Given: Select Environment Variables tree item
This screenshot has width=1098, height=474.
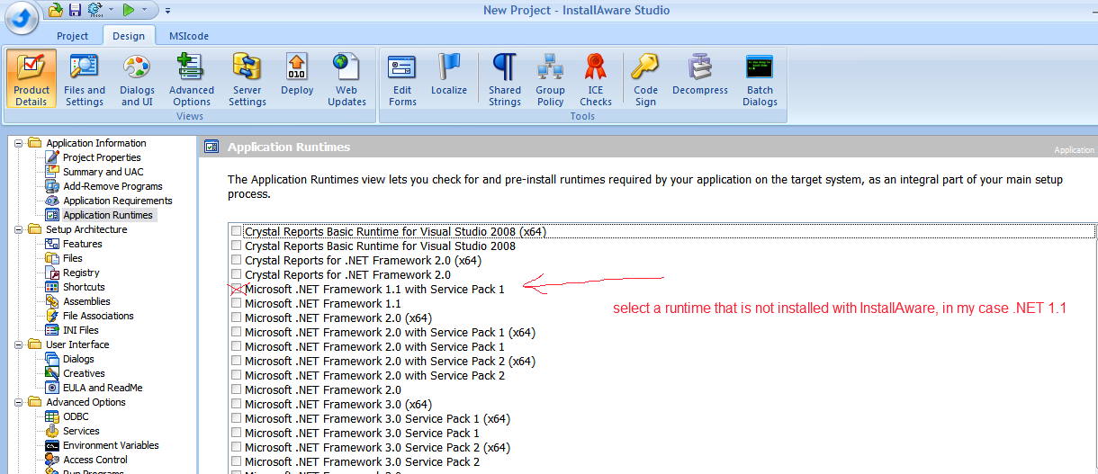Looking at the screenshot, I should (x=111, y=445).
